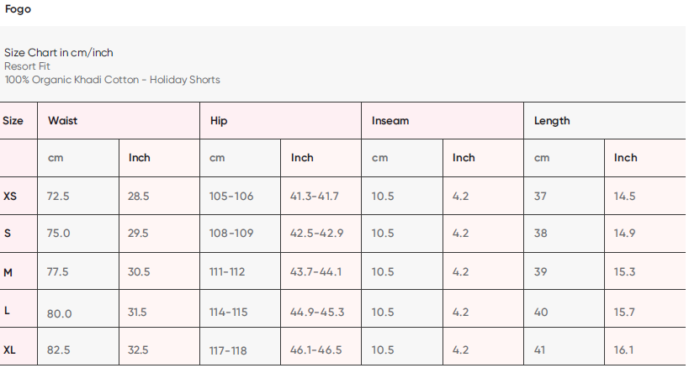Select the 46.1-46.5 hip inch cell
Viewport: 689px width, 368px height.
tap(316, 350)
